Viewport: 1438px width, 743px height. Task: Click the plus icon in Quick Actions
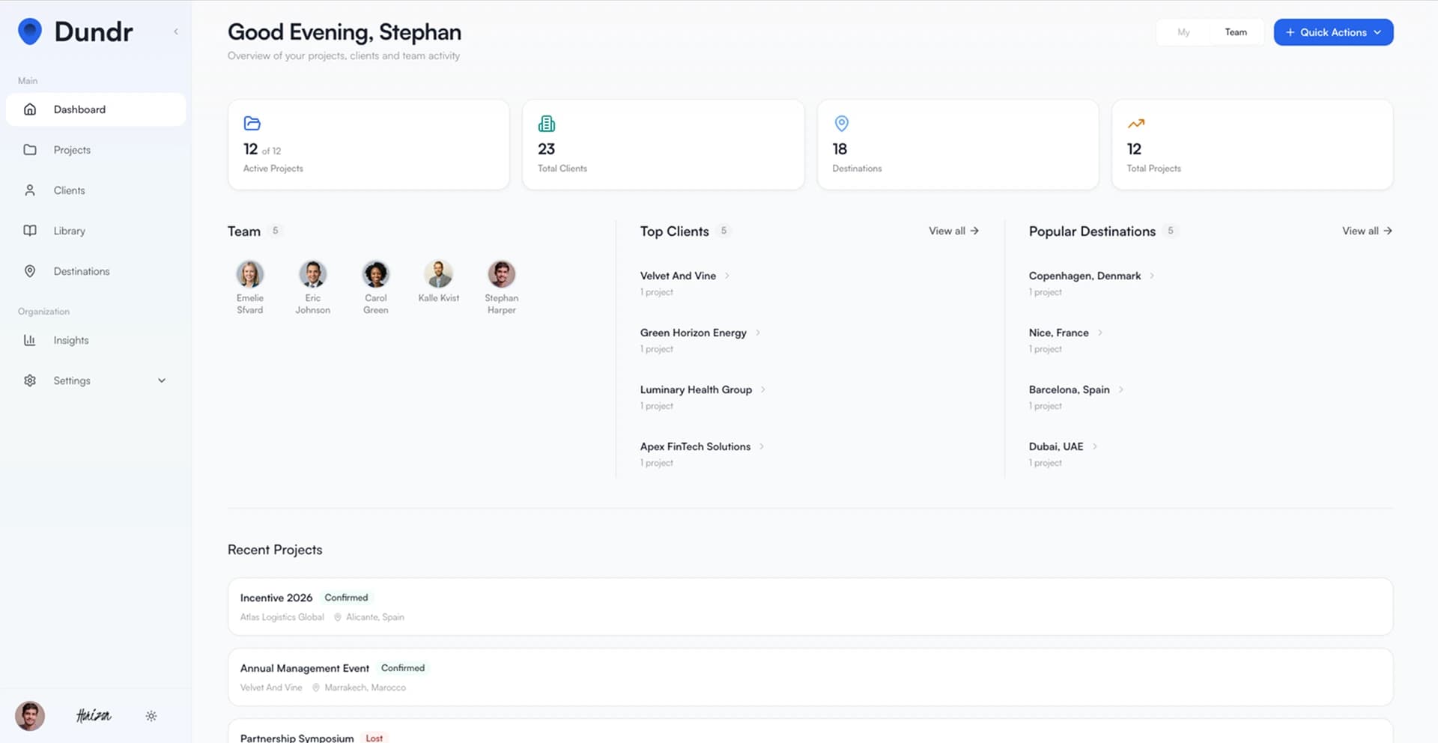(1290, 32)
